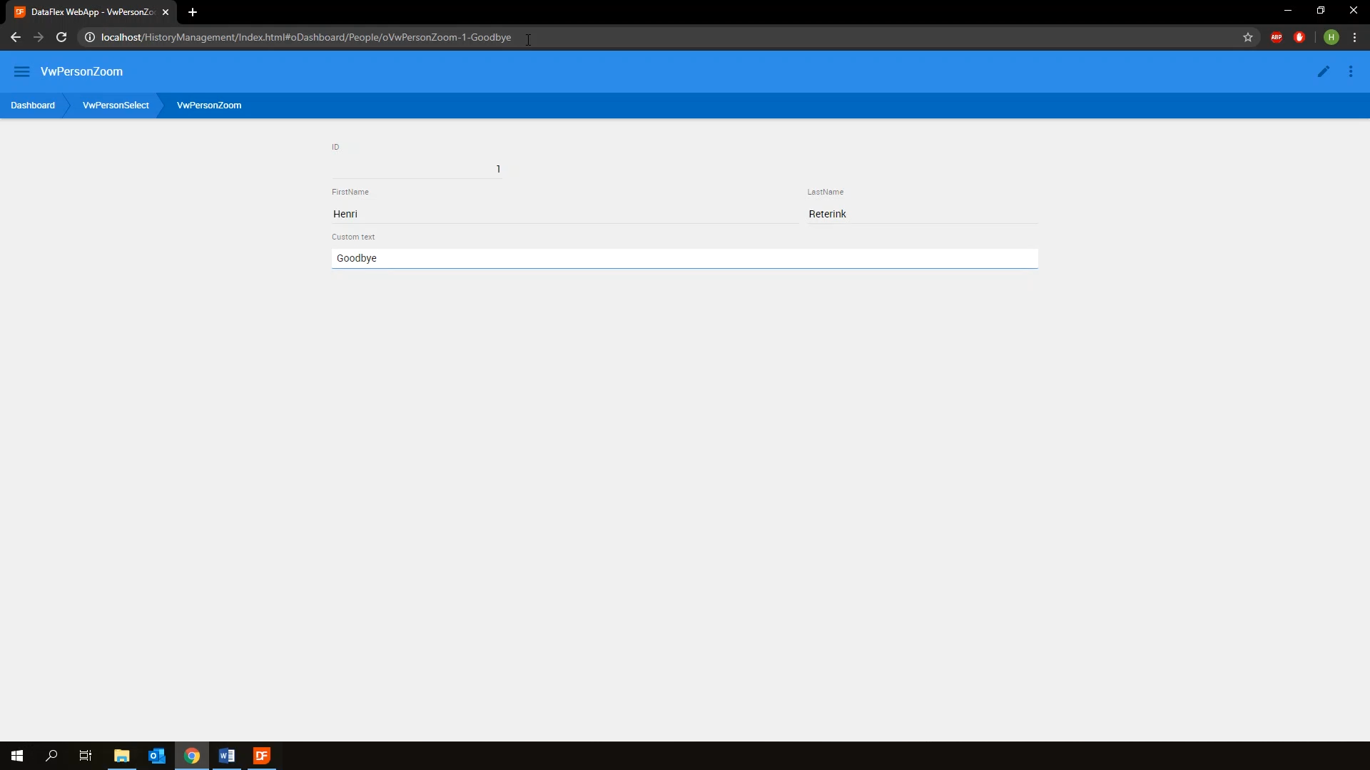Reload the page with refresh icon
Screen dimensions: 1370x770
pos(61,37)
